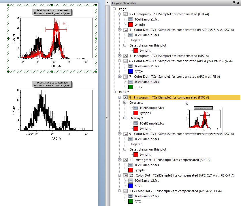Click the color dot icon for plot 13

coord(125,191)
